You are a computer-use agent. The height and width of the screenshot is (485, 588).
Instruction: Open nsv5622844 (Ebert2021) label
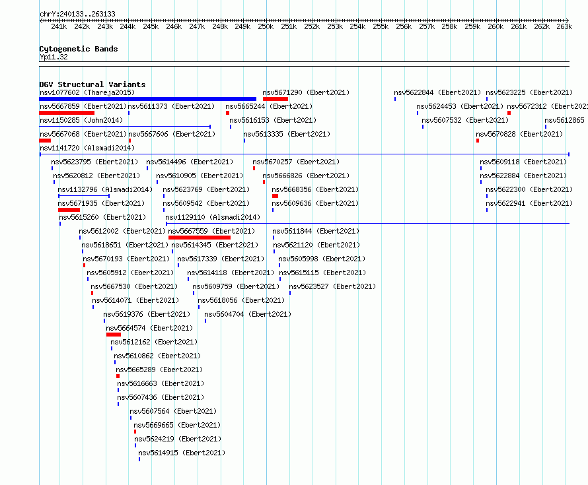437,92
